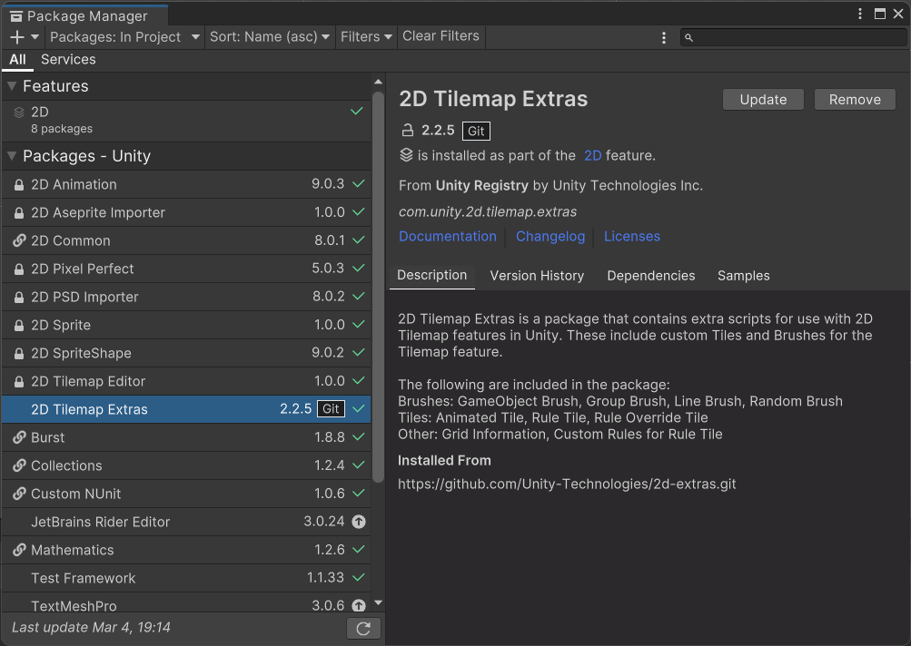The height and width of the screenshot is (646, 911).
Task: Select the 2D feature set row
Action: (x=186, y=121)
